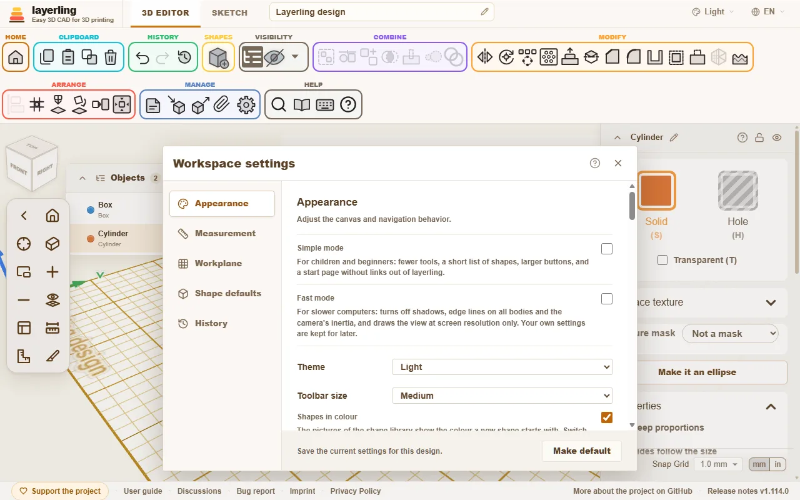The image size is (800, 500).
Task: Show keyboard shortcuts from the Help group
Action: pos(325,104)
